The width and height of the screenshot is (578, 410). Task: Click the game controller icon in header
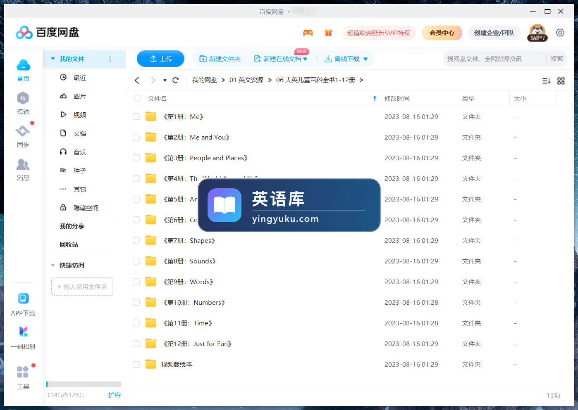coord(308,33)
